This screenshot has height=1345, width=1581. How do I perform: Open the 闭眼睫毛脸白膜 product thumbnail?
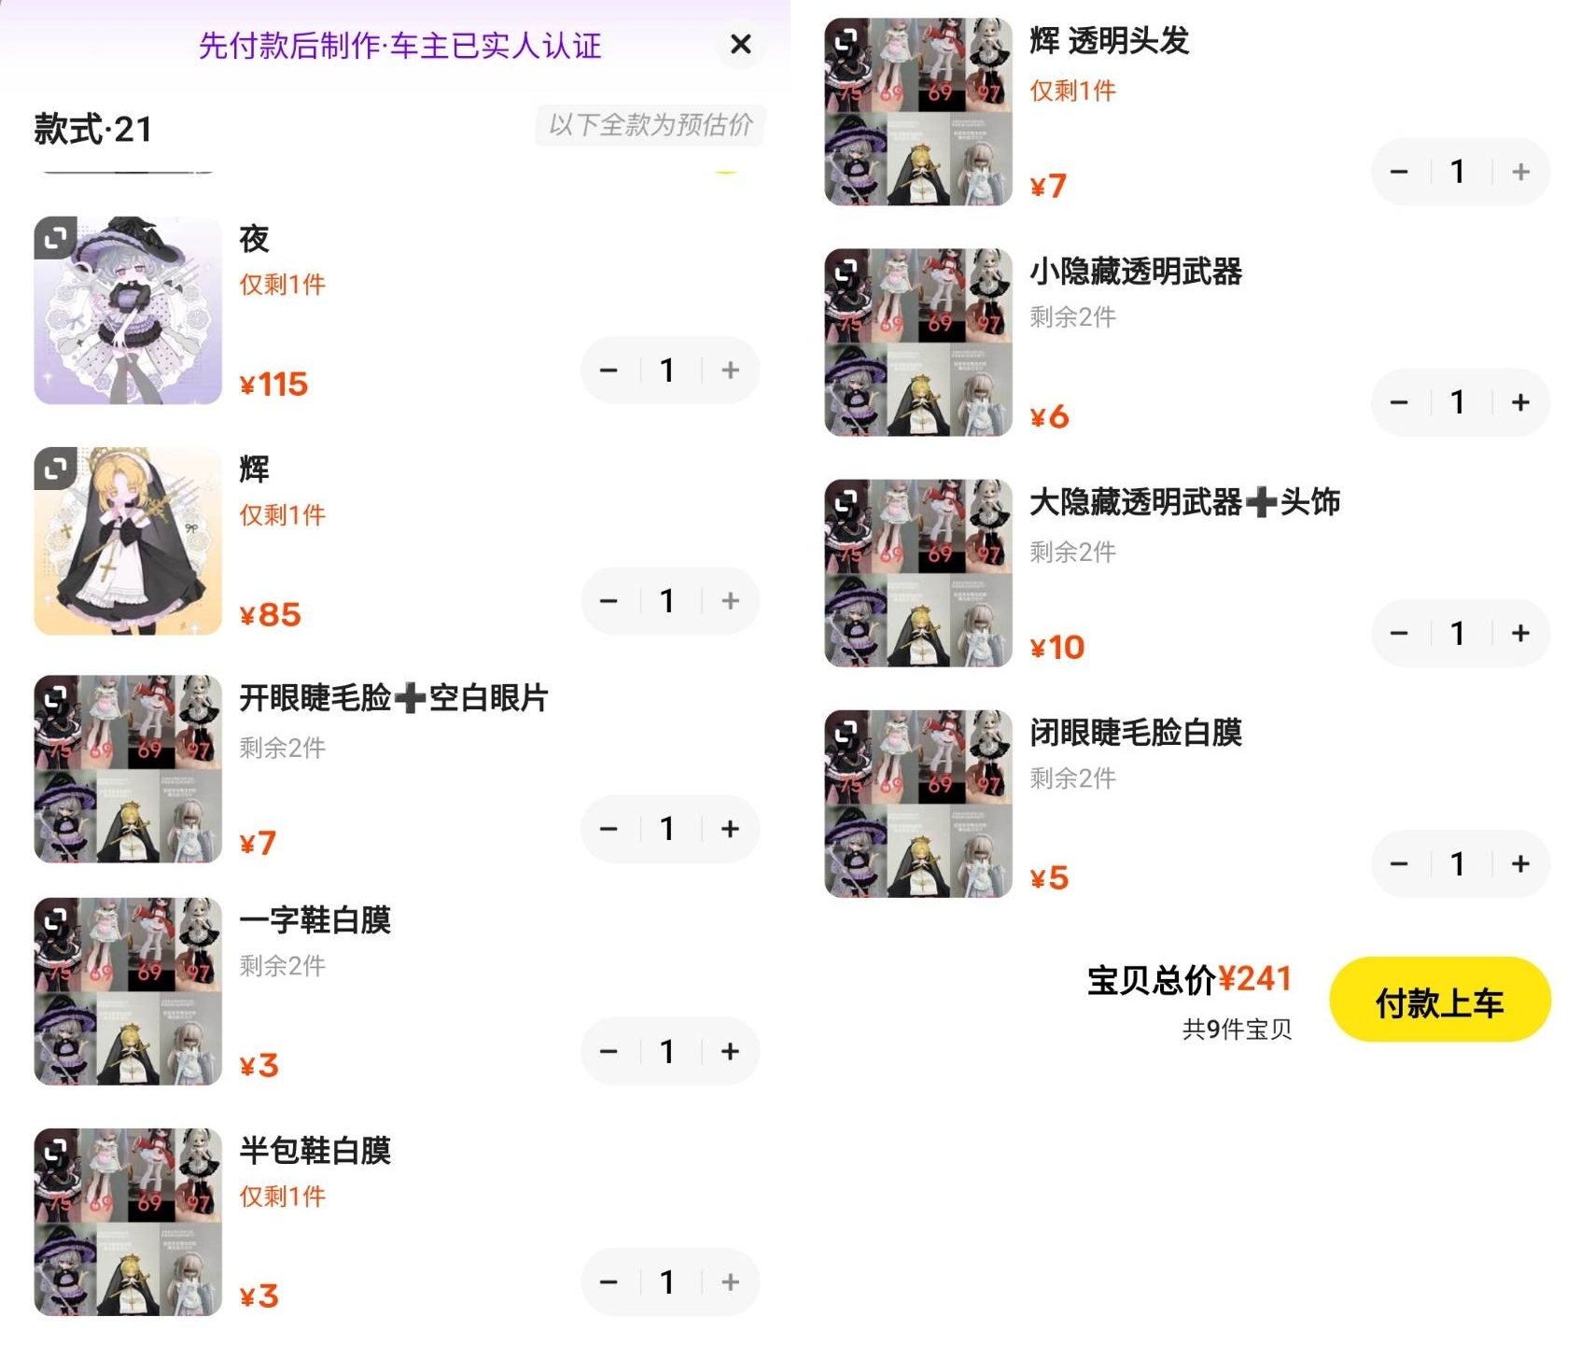pos(918,804)
